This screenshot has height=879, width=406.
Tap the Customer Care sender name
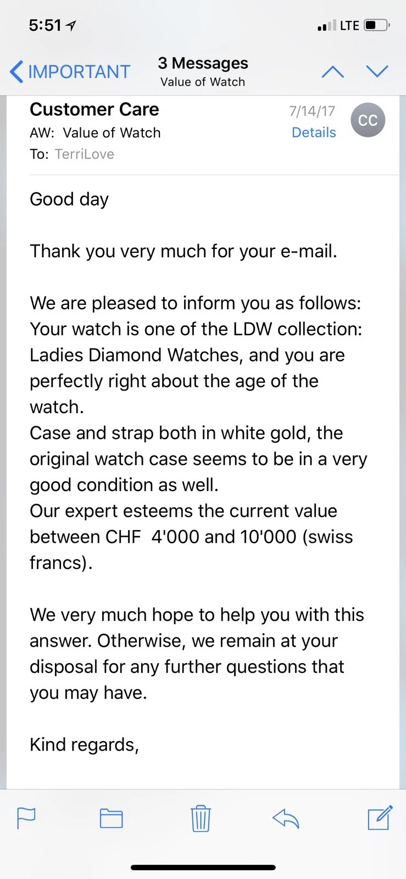(x=94, y=109)
